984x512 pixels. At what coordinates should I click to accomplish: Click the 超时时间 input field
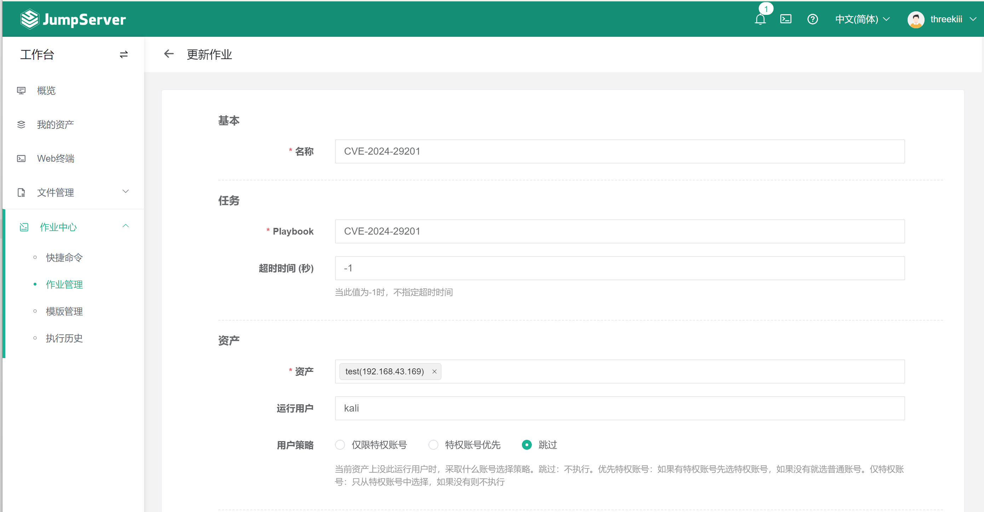pyautogui.click(x=619, y=268)
